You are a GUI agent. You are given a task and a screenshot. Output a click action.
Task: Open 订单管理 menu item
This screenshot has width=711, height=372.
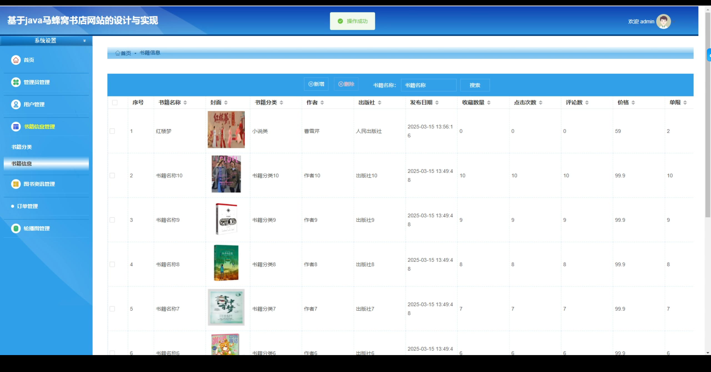click(x=27, y=206)
